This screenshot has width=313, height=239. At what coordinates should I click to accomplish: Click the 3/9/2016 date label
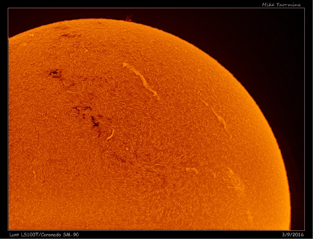pyautogui.click(x=293, y=235)
